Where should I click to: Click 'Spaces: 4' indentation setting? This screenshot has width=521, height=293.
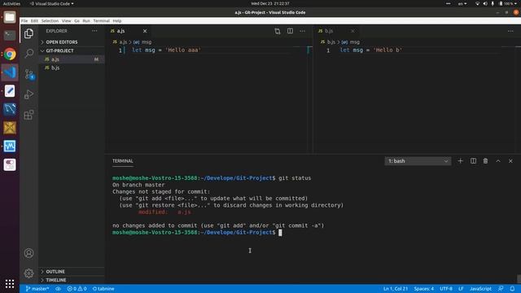click(423, 289)
